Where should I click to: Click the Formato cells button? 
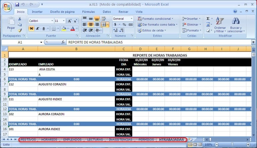192,30
